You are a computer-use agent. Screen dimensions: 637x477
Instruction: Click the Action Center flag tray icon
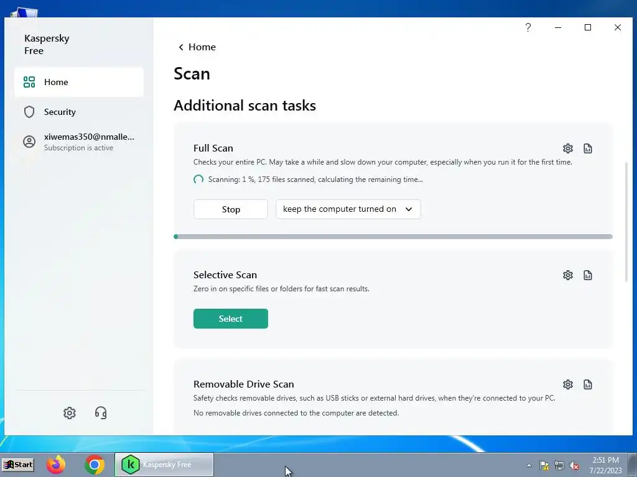point(544,465)
